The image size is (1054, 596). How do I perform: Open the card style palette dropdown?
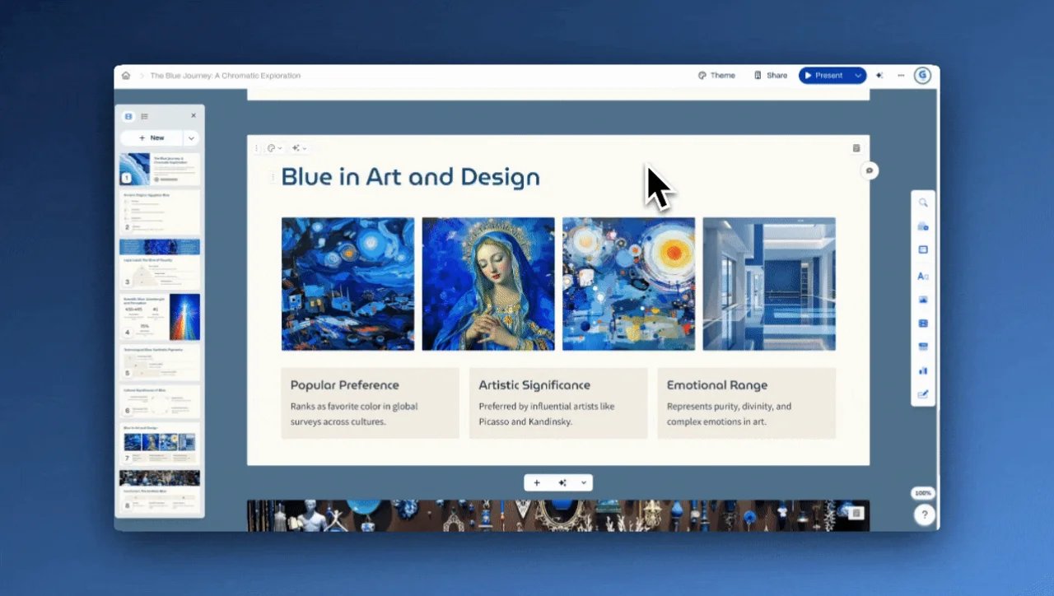274,148
